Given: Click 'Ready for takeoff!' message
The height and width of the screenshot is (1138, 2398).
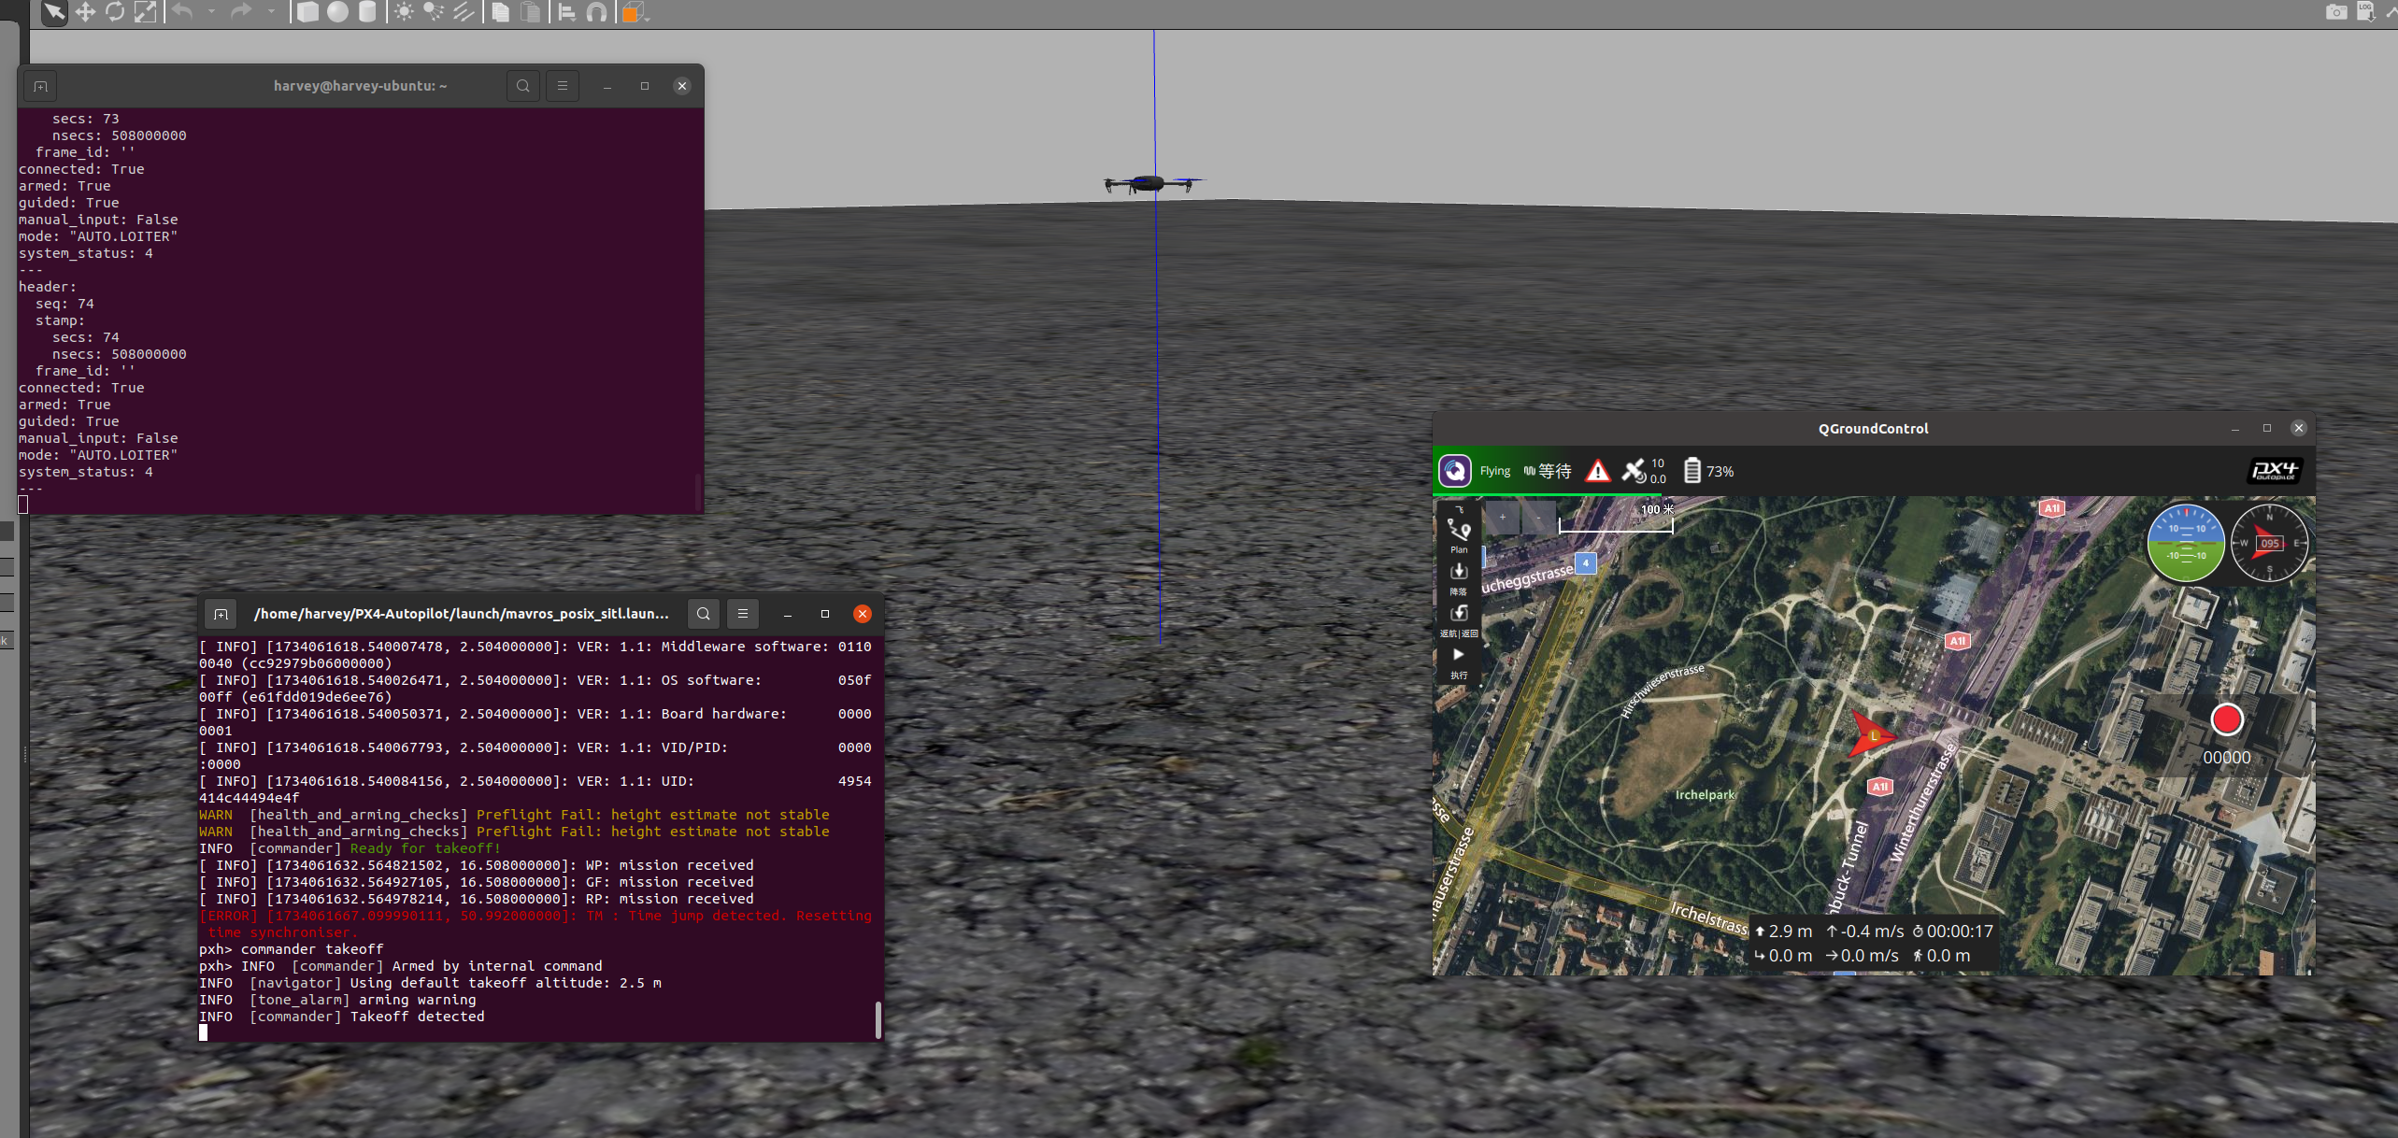Looking at the screenshot, I should point(425,848).
